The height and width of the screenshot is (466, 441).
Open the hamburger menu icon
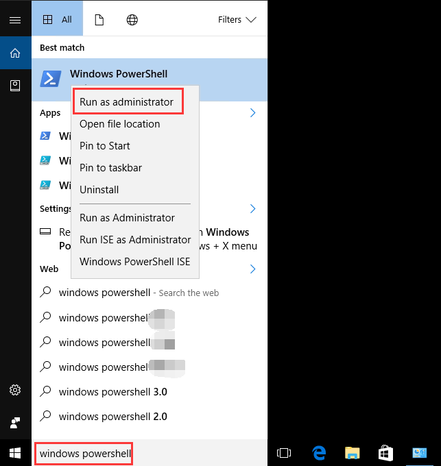(15, 20)
